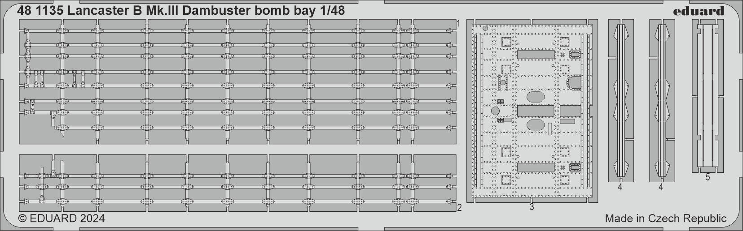
Task: Click the Lancaster B Mk.III title text
Action: click(181, 11)
